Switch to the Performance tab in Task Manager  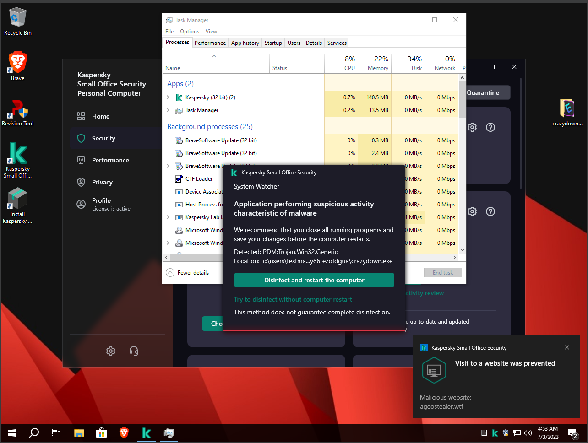tap(210, 43)
